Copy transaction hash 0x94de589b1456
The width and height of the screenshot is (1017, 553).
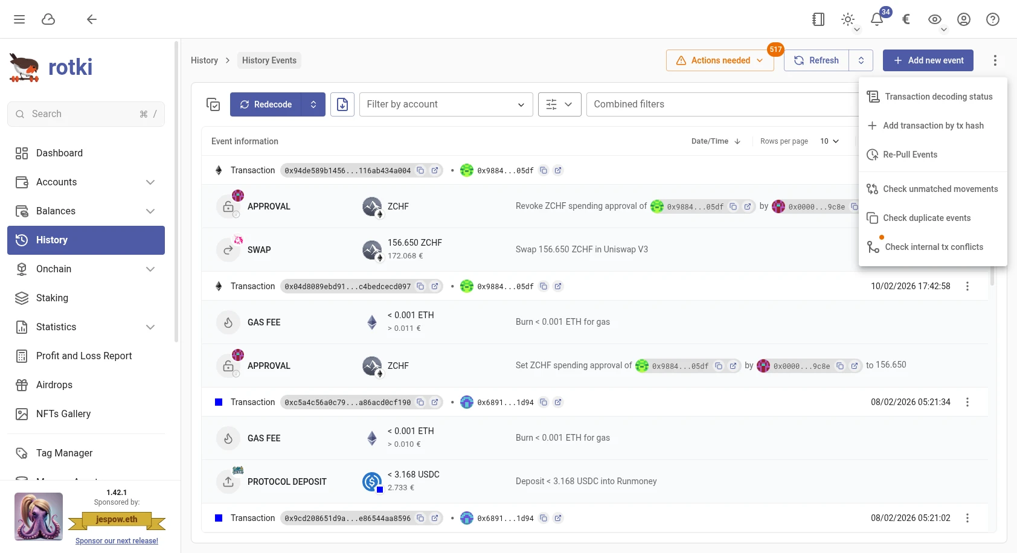pos(421,170)
